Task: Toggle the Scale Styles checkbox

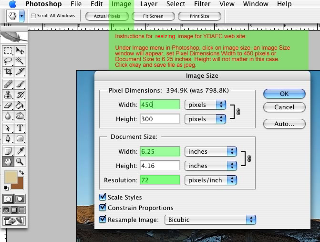Action: pos(103,197)
